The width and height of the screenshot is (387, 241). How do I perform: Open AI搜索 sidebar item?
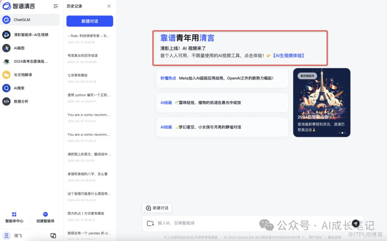click(19, 88)
